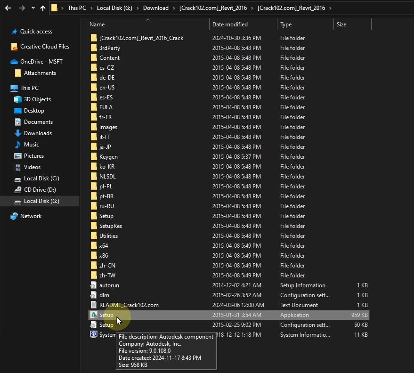Sort by the Date modified column
Viewport: 414px width, 373px height.
pyautogui.click(x=230, y=24)
